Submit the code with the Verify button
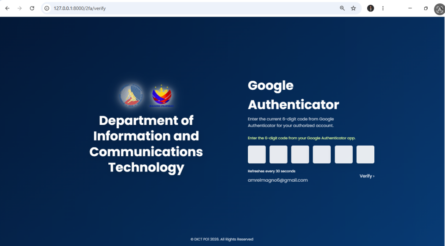 pyautogui.click(x=367, y=176)
